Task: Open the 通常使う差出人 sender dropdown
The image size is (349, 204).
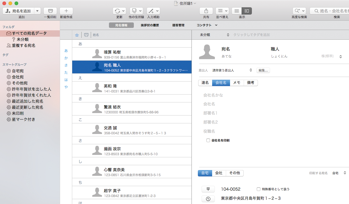Action: pos(232,70)
